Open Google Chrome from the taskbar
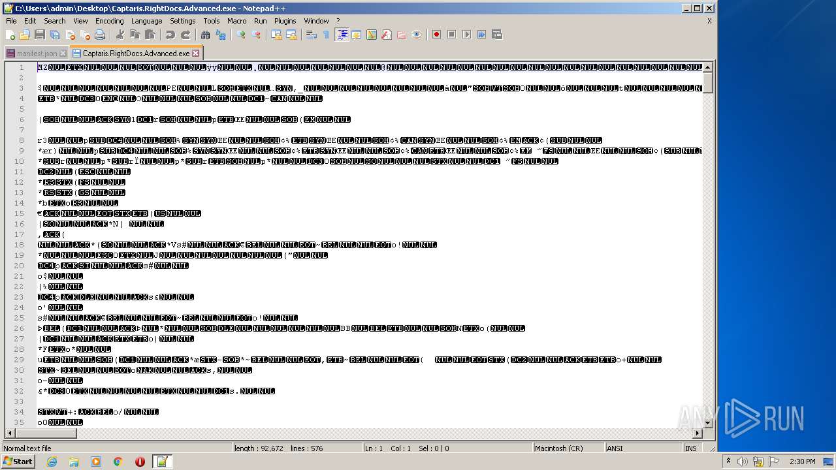The height and width of the screenshot is (470, 836). pyautogui.click(x=118, y=462)
